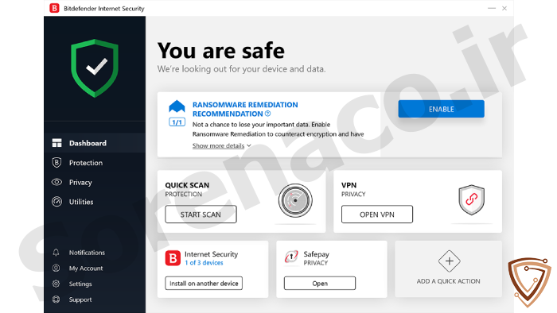Expand Show more details
This screenshot has width=557, height=313.
(x=219, y=145)
